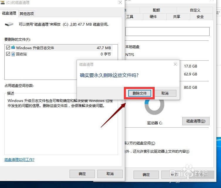Close the 磁盘清理 confirmation dialog
Image resolution: width=221 pixels, height=188 pixels.
pyautogui.click(x=175, y=64)
